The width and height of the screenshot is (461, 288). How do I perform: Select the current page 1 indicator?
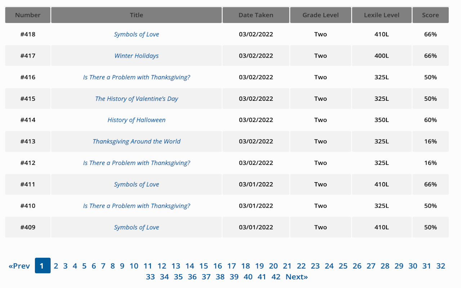tap(42, 266)
